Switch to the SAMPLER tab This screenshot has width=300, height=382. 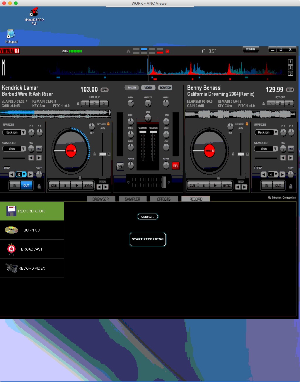tap(132, 199)
